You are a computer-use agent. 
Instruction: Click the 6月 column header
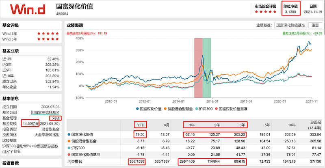pos(167,125)
